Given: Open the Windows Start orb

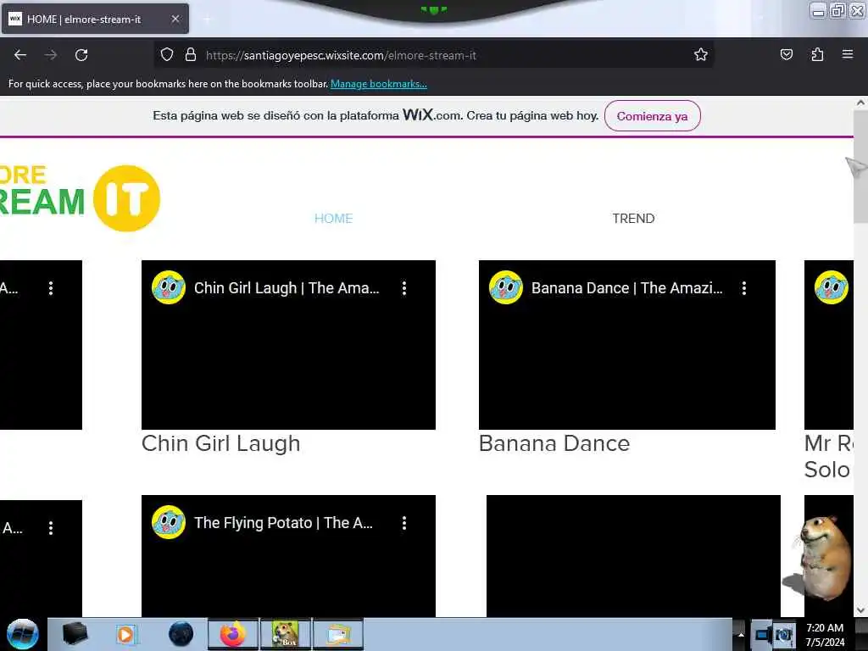Looking at the screenshot, I should 22,634.
